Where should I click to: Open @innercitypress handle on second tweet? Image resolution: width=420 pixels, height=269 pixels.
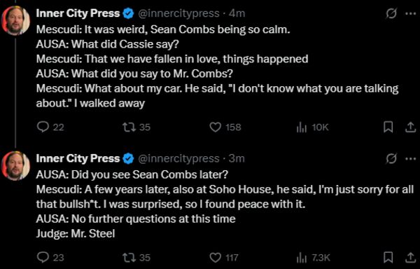(178, 158)
